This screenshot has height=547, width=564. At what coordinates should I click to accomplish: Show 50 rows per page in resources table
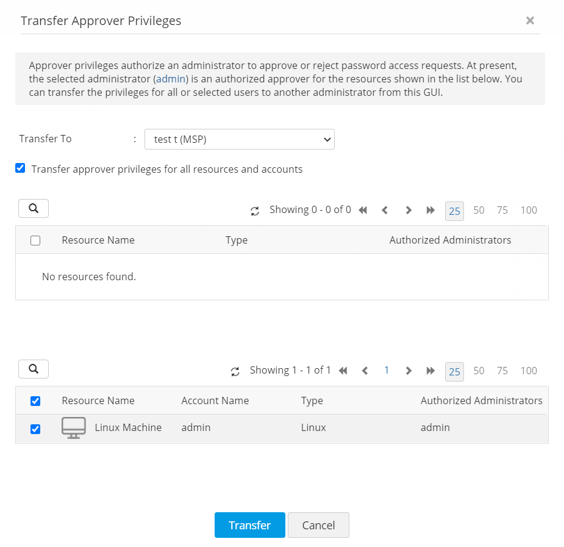479,210
